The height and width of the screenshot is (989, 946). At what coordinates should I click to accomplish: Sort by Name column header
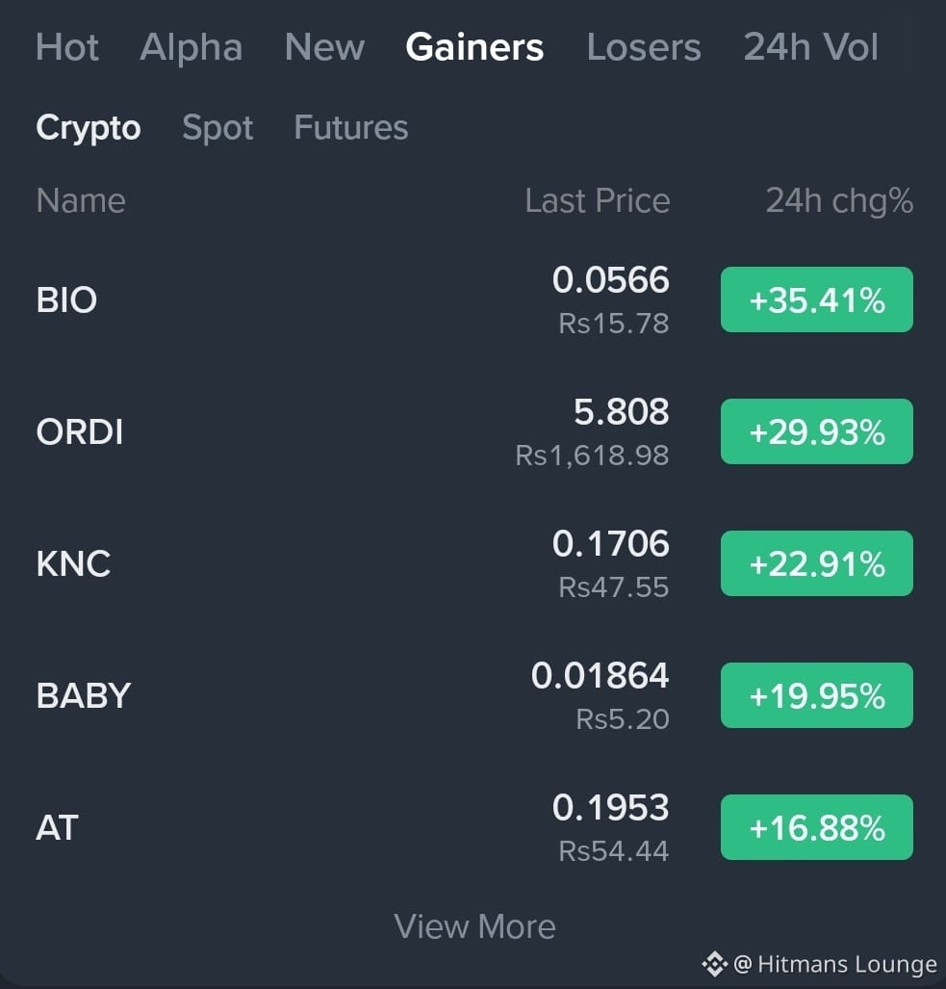tap(81, 200)
